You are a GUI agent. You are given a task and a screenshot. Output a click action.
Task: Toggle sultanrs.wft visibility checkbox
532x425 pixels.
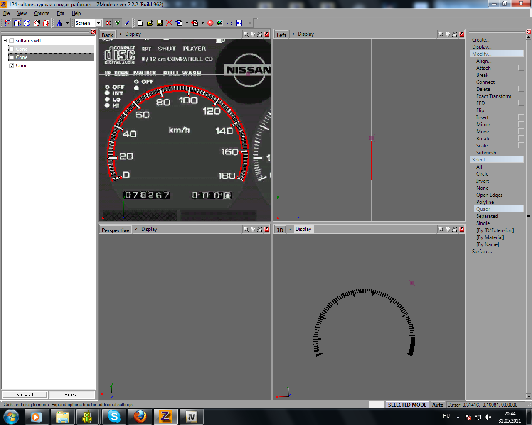point(12,41)
